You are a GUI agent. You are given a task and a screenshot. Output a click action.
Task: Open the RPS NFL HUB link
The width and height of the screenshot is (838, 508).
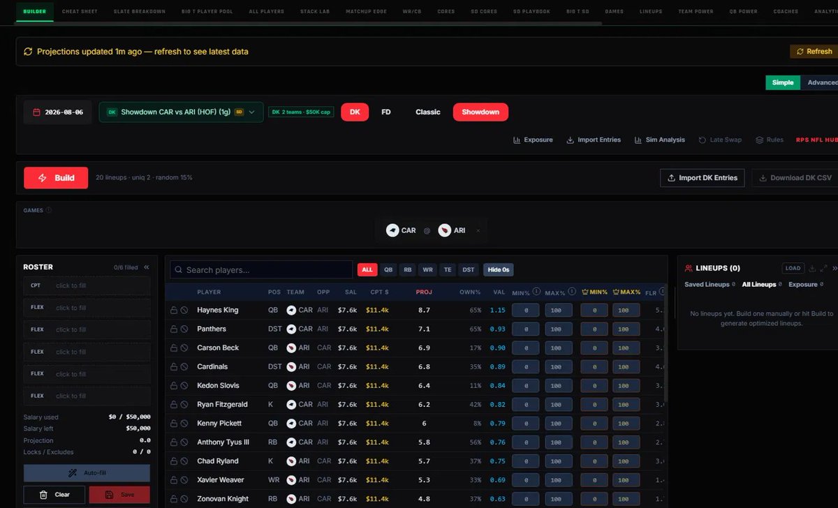pos(816,140)
